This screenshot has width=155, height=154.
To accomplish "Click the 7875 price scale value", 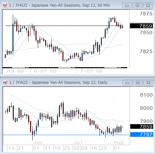I will (146, 14).
